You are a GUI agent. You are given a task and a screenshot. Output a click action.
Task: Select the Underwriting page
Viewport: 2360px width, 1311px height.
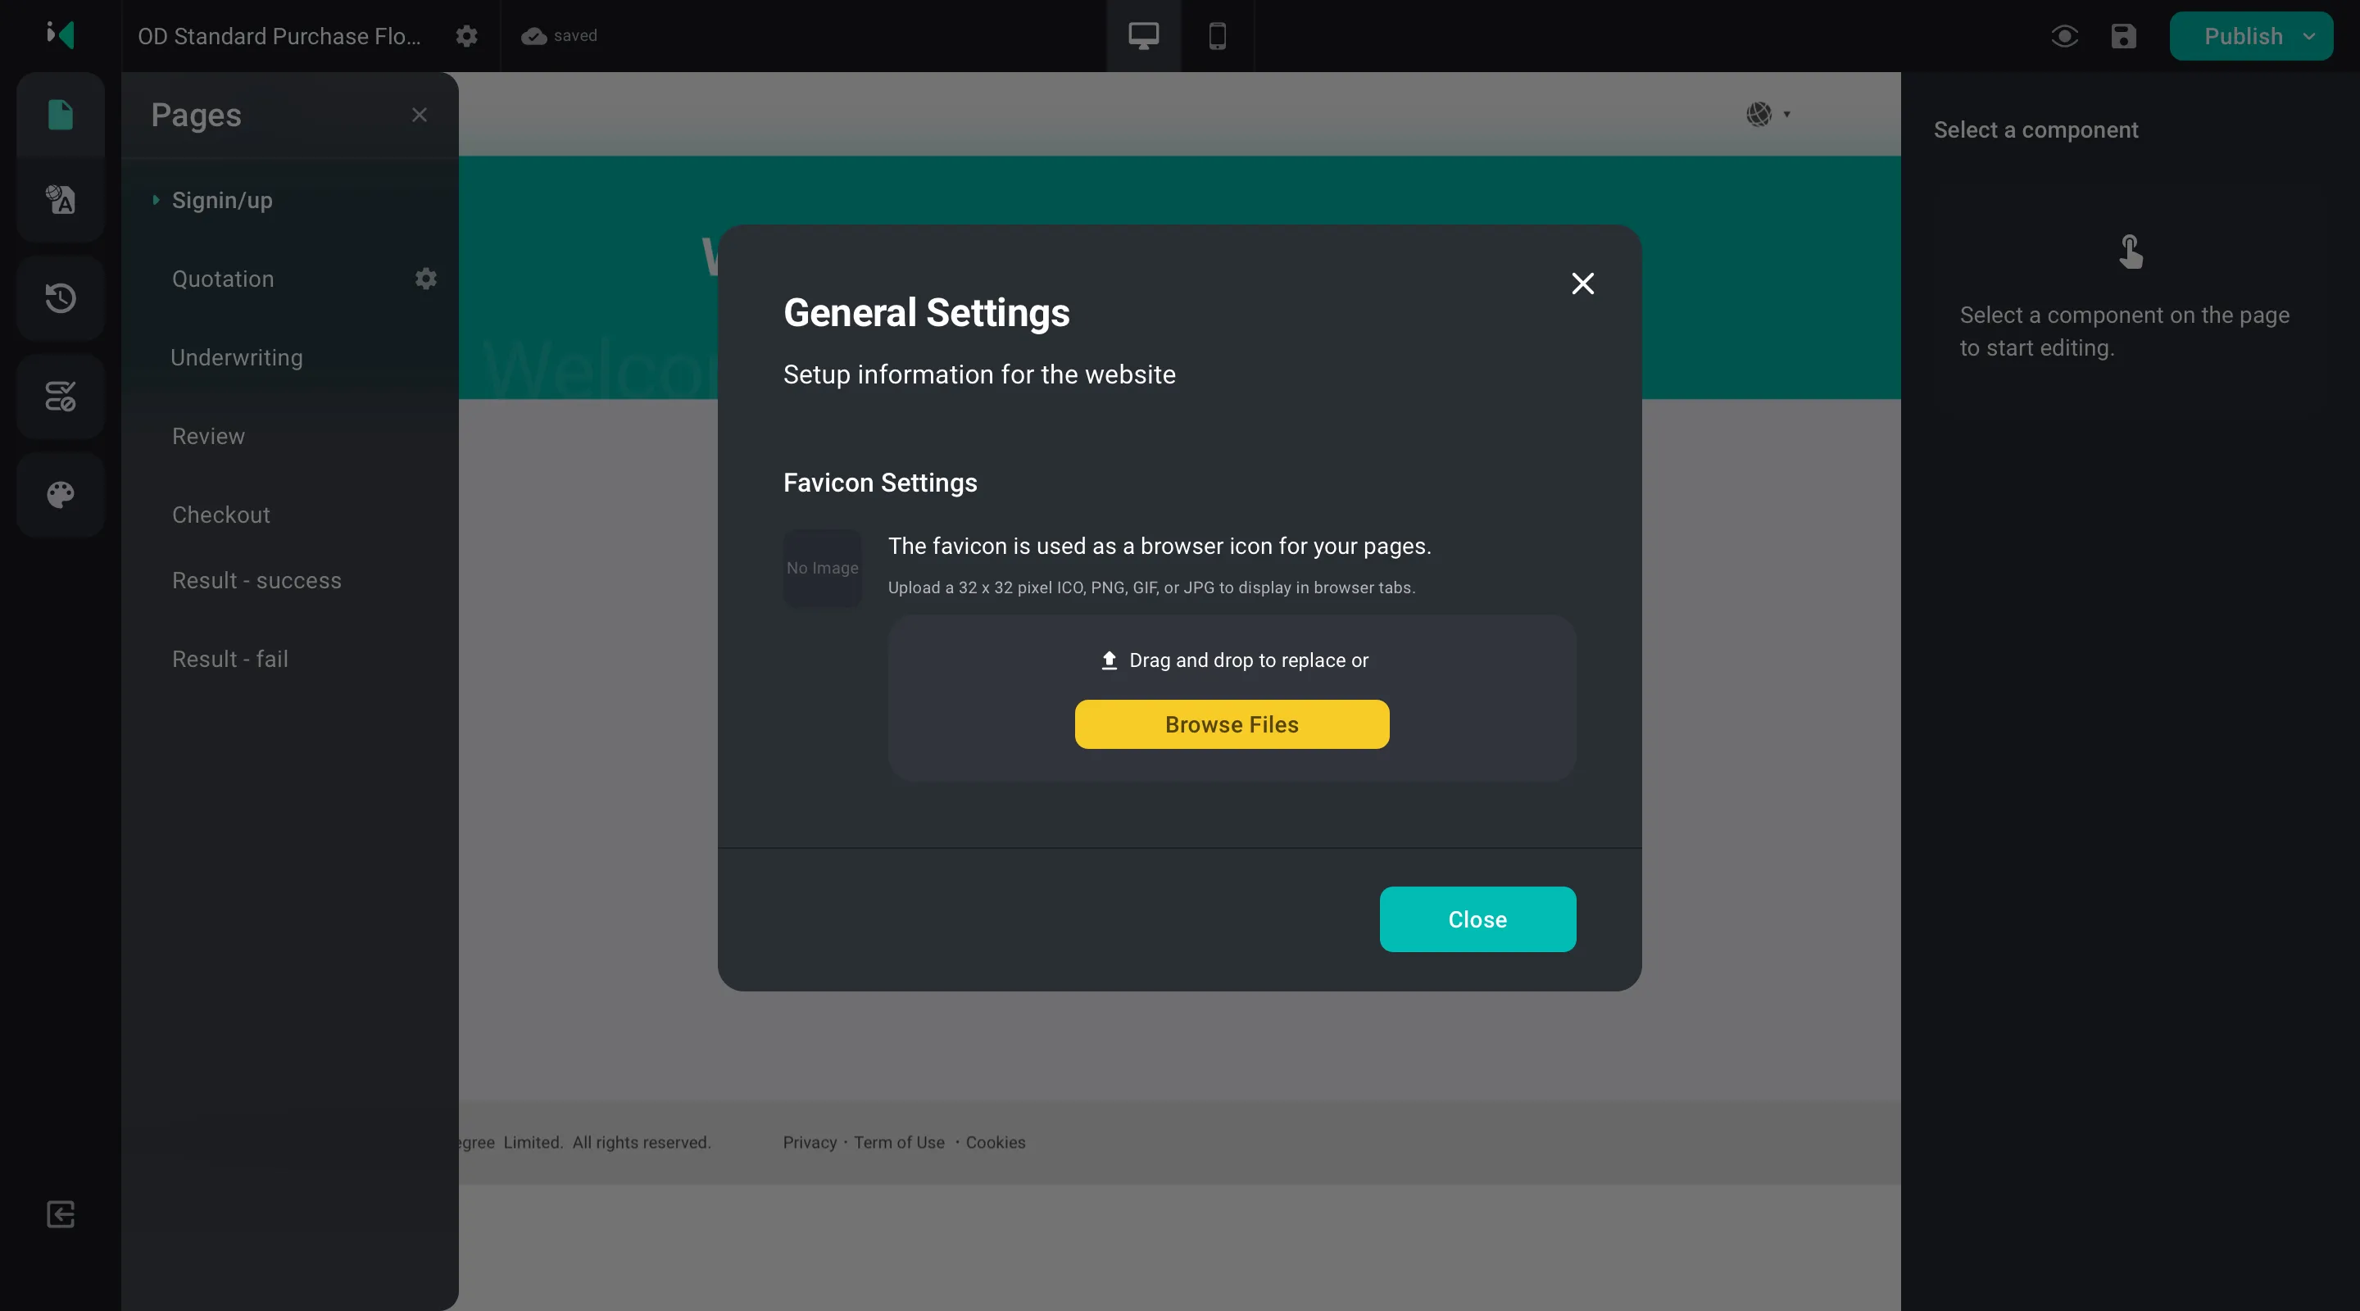[x=236, y=357]
